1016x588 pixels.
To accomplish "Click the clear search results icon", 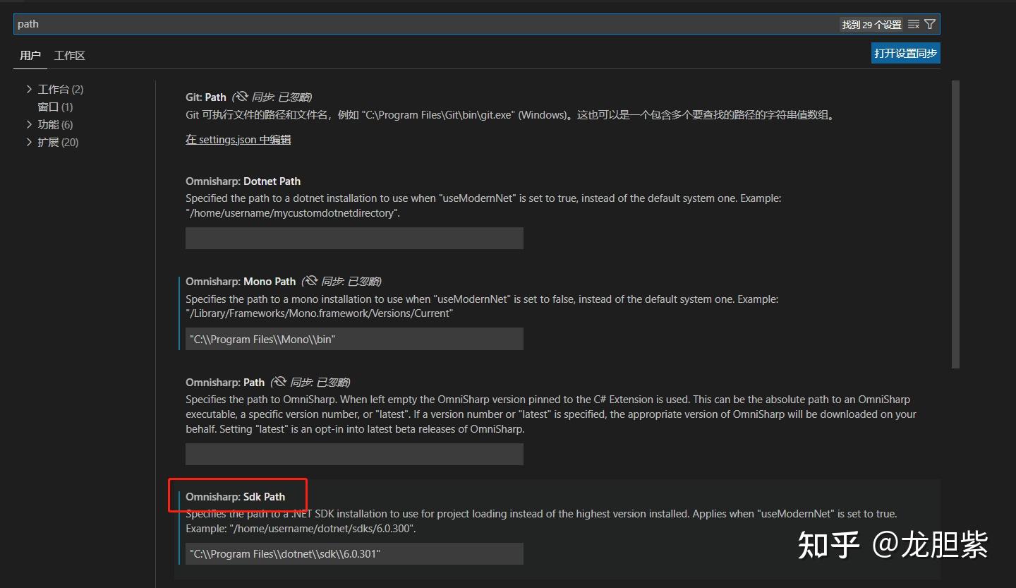I will 915,23.
